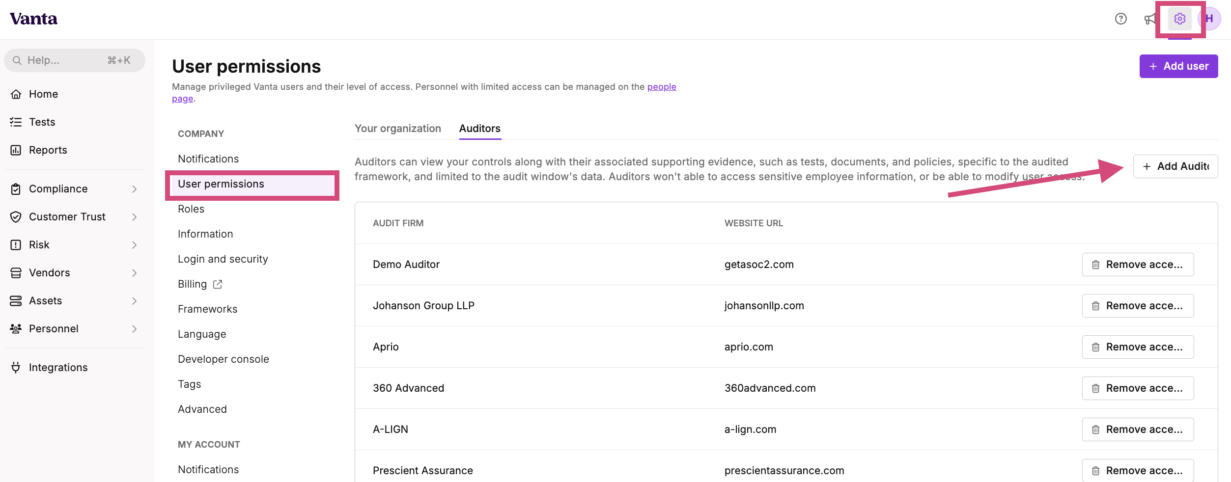Expand the Risk section chevron

pyautogui.click(x=134, y=245)
